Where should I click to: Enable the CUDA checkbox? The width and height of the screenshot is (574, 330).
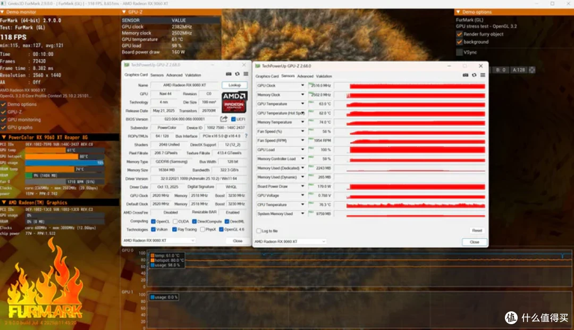pyautogui.click(x=175, y=221)
